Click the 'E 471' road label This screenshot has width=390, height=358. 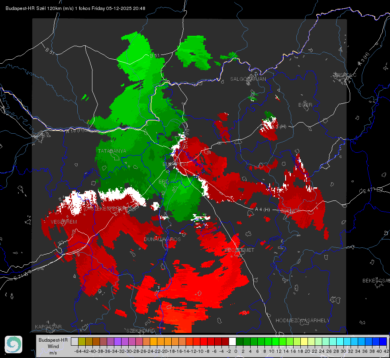point(368,191)
